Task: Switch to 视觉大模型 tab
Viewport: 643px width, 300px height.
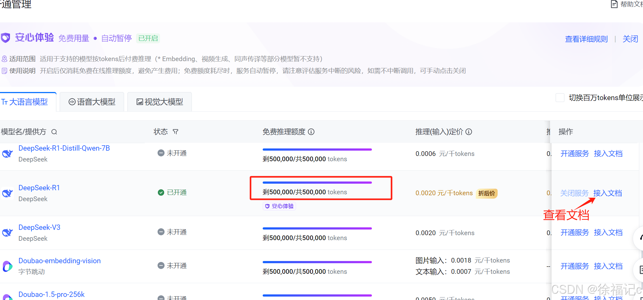Action: click(160, 102)
